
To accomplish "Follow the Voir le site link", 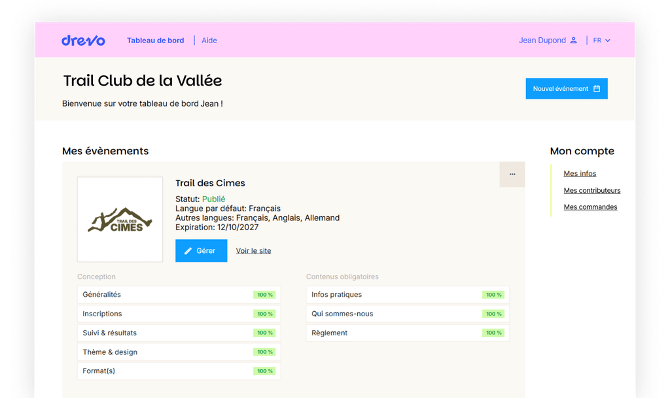I will pos(253,251).
